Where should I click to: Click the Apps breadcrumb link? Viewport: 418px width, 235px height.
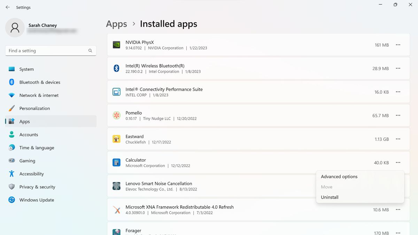pyautogui.click(x=116, y=24)
